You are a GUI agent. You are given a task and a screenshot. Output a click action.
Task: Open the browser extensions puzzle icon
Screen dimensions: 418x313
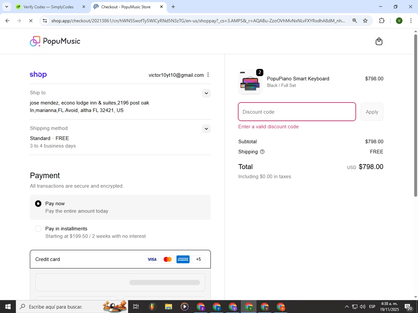[x=382, y=21]
